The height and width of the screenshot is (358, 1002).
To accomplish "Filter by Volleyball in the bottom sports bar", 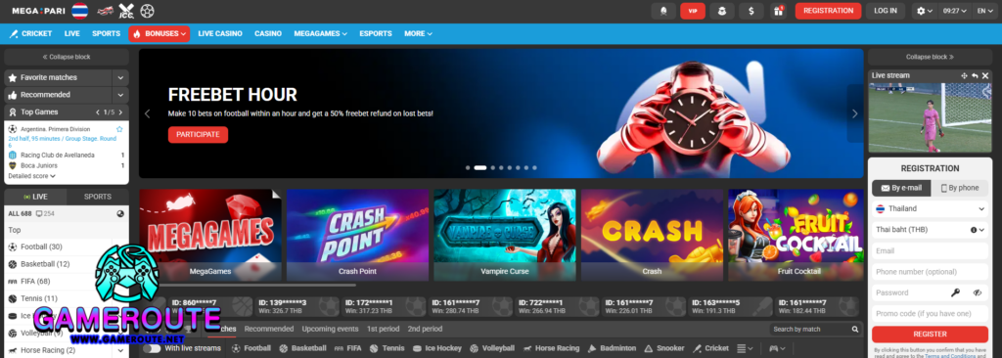I will [x=492, y=348].
